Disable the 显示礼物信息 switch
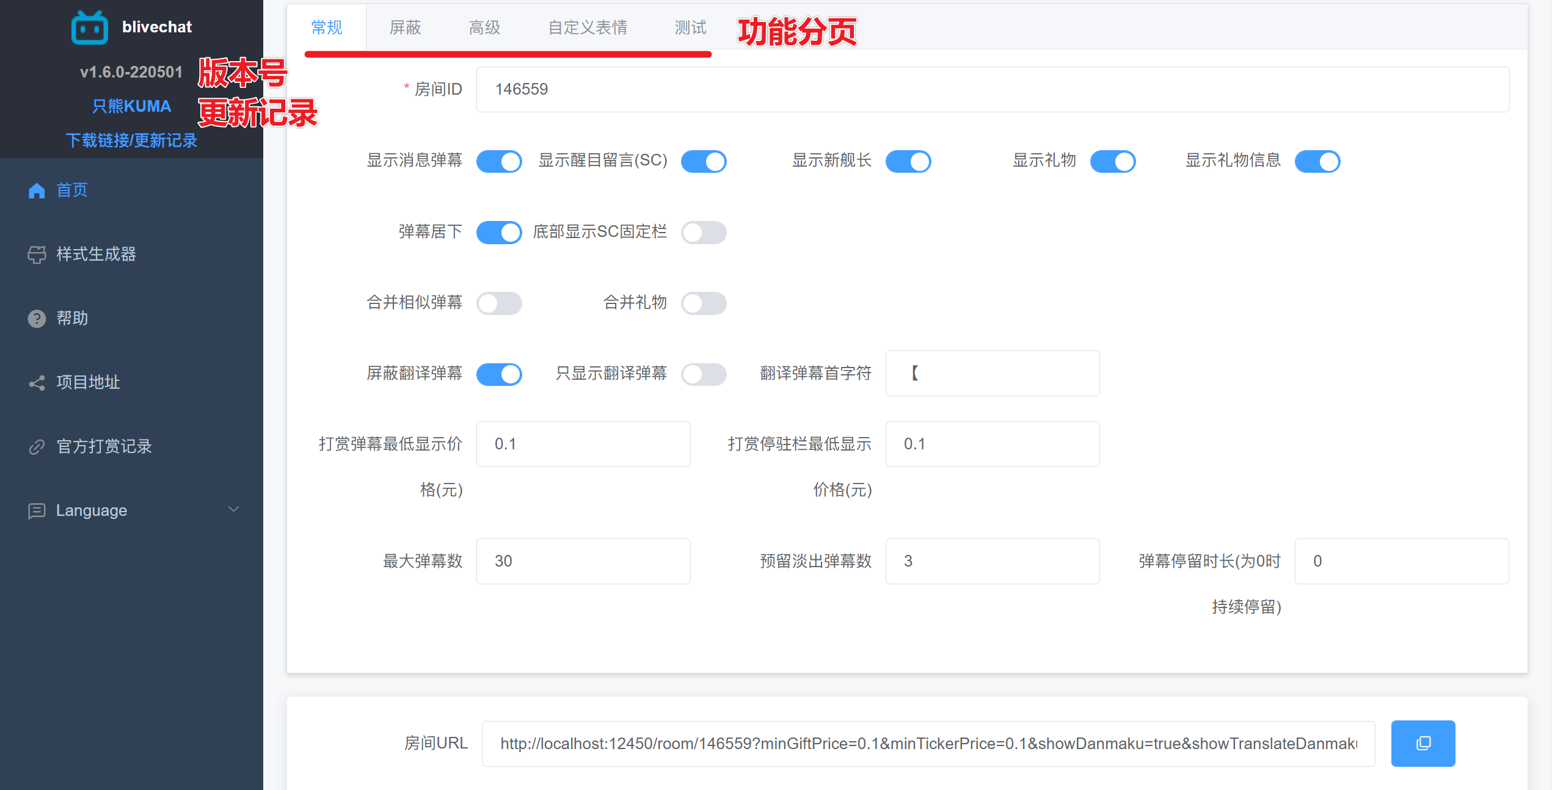This screenshot has width=1552, height=790. pyautogui.click(x=1317, y=162)
